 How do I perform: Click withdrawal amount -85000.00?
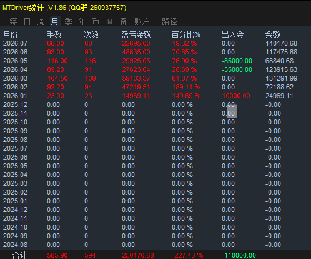click(x=237, y=61)
